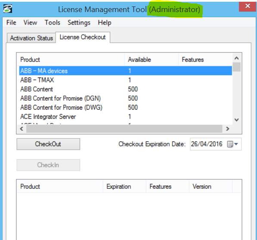Image resolution: width=257 pixels, height=240 pixels.
Task: Click the horizontal scroll right arrow
Action: point(227,129)
